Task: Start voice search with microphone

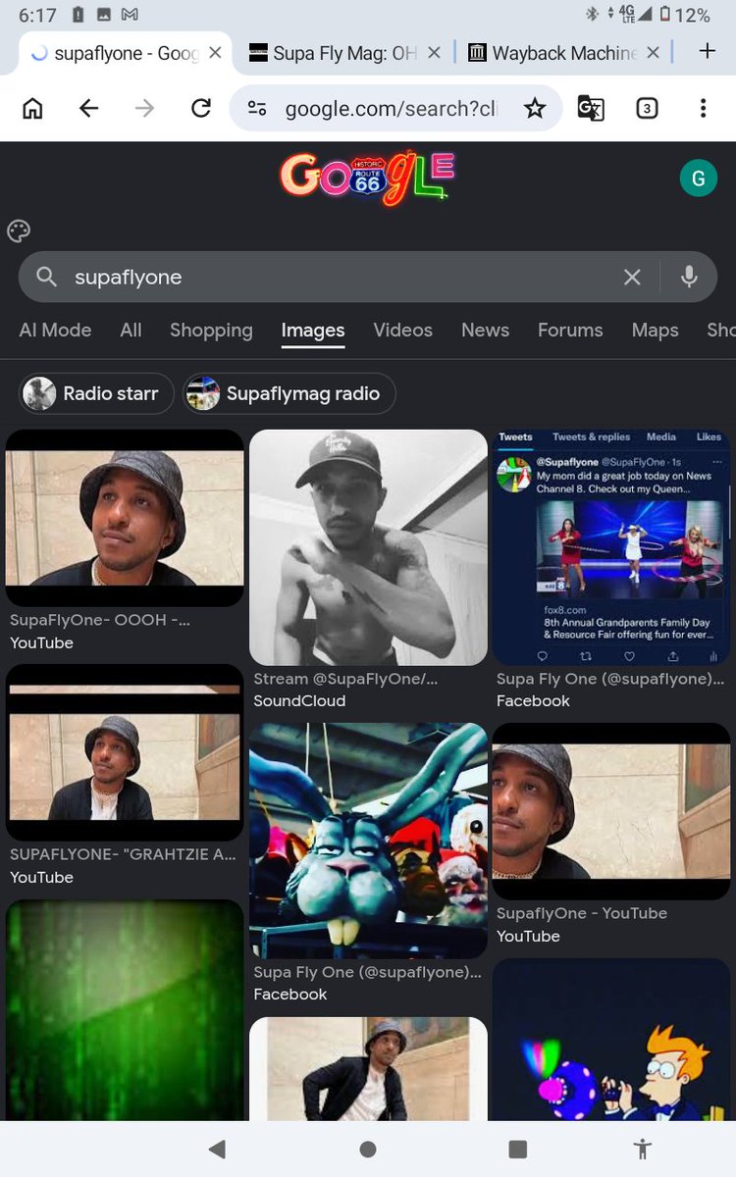Action: [690, 278]
